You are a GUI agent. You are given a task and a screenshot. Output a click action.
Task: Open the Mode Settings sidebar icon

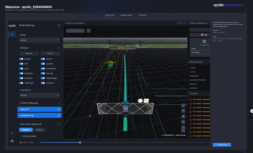[12, 34]
